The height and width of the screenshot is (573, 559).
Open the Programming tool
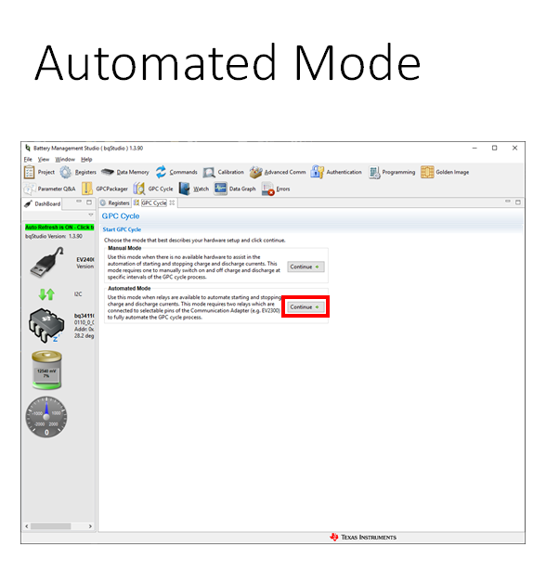coord(392,172)
